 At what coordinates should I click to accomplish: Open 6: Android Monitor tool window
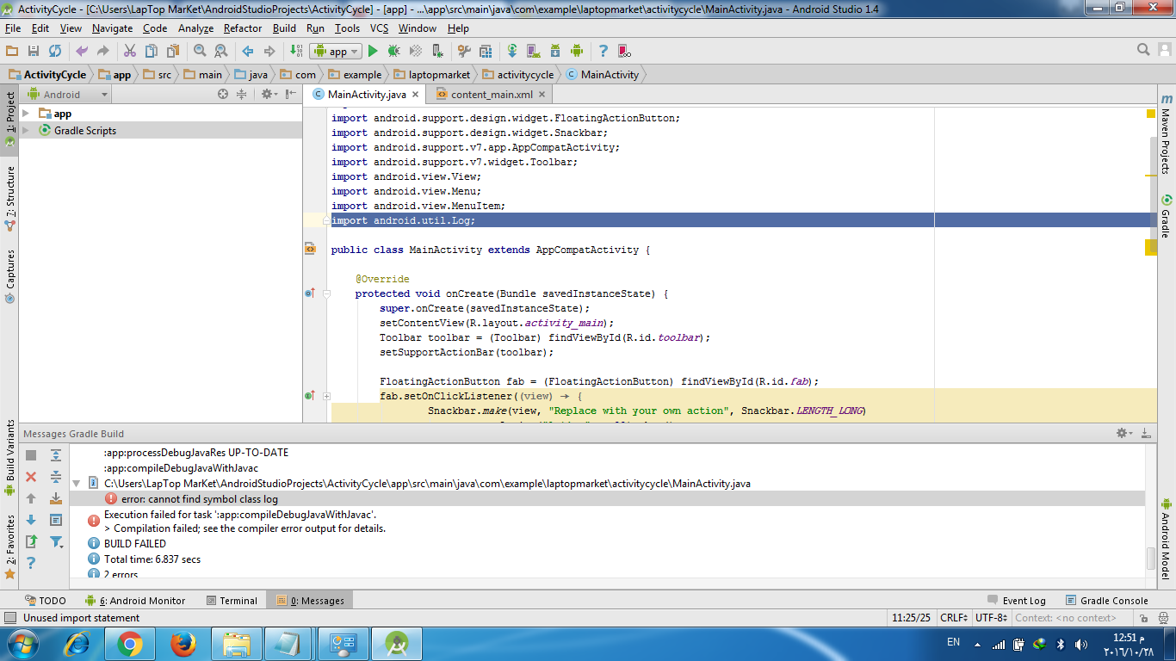pos(135,601)
